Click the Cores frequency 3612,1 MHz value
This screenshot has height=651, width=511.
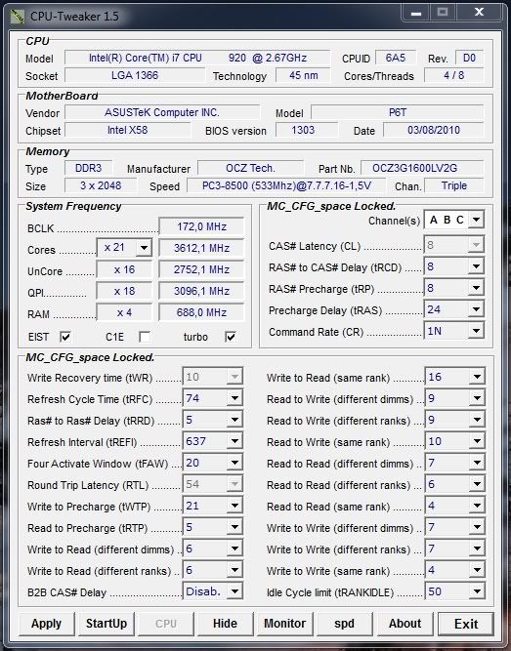point(201,248)
